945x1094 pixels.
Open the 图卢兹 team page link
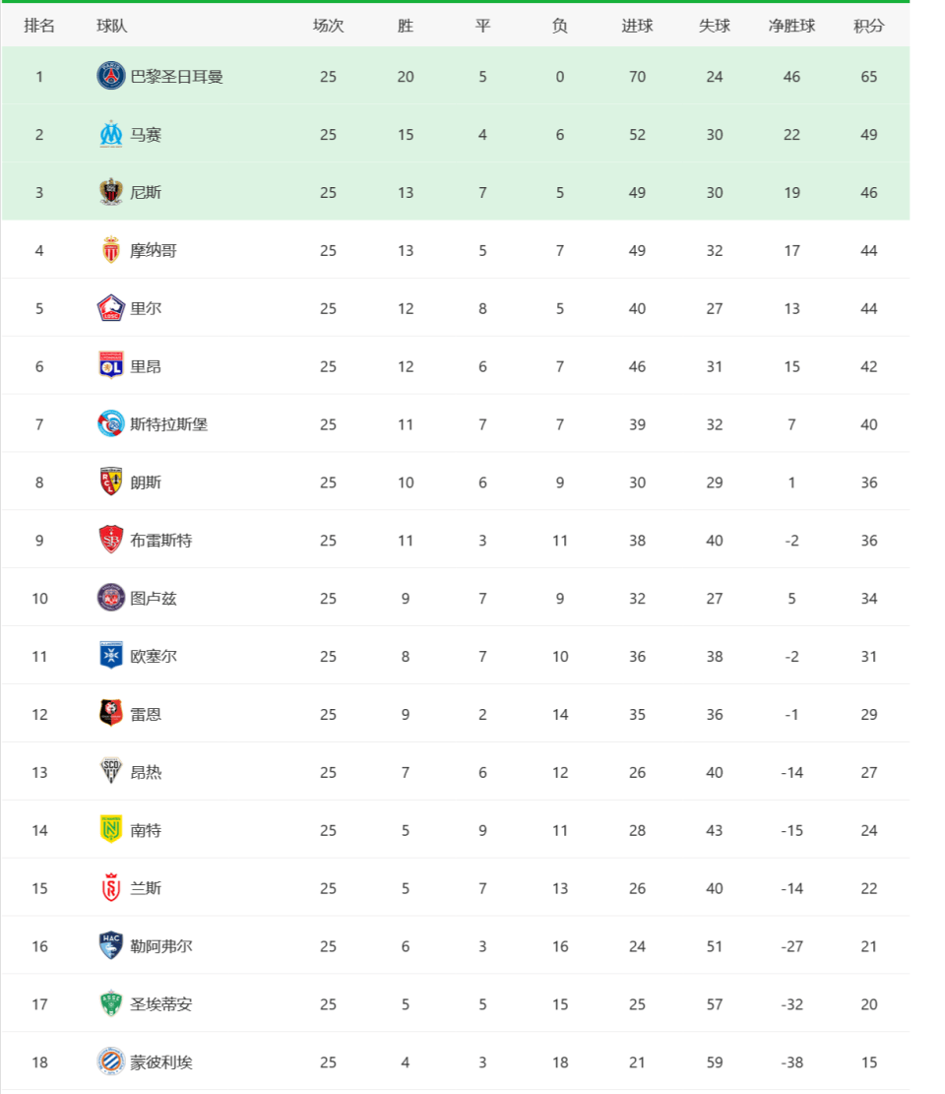pyautogui.click(x=154, y=598)
